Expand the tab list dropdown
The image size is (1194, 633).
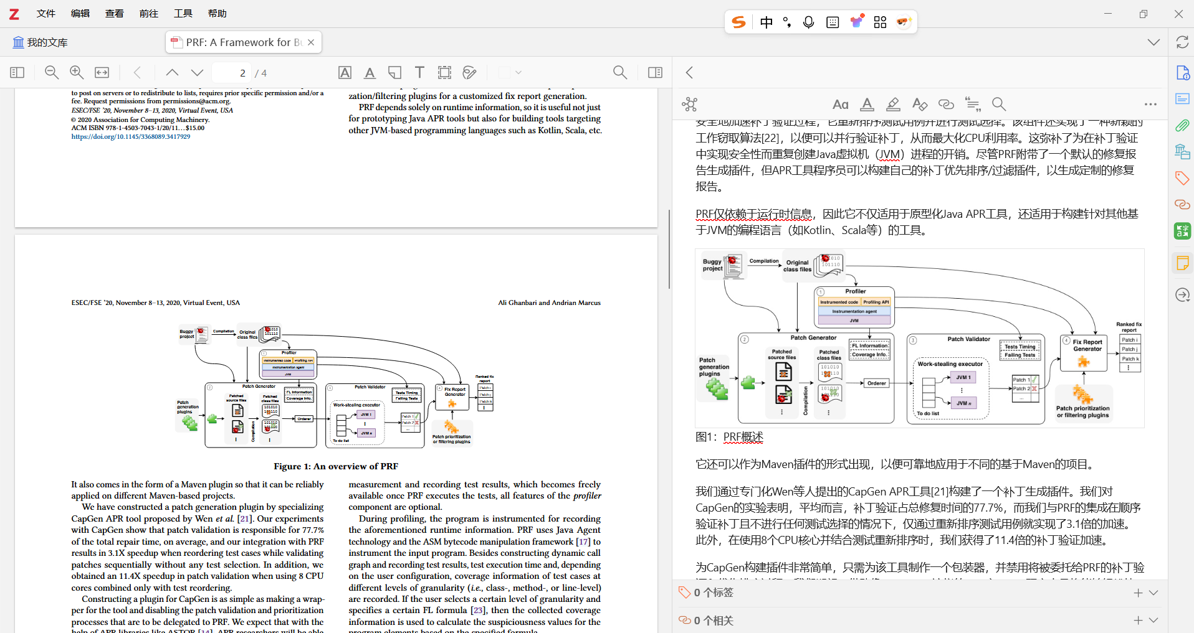(1153, 42)
